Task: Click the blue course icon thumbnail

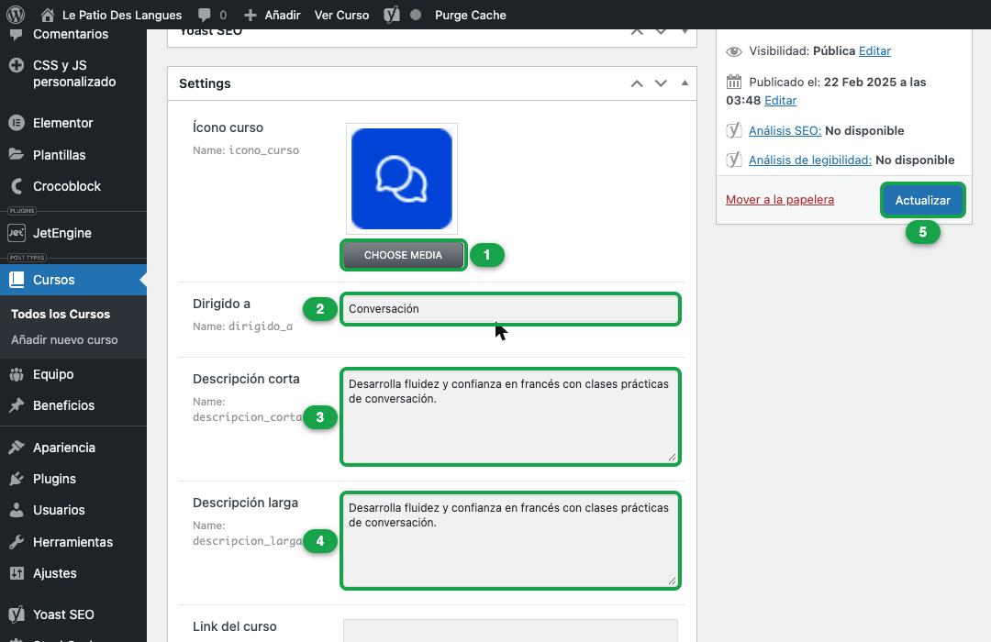Action: coord(402,179)
